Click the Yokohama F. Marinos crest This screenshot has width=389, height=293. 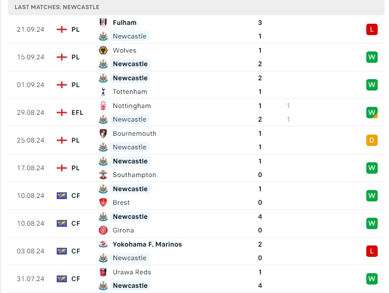pos(103,244)
